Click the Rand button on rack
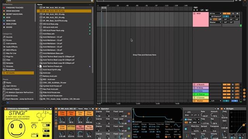 pyautogui.click(x=80, y=109)
